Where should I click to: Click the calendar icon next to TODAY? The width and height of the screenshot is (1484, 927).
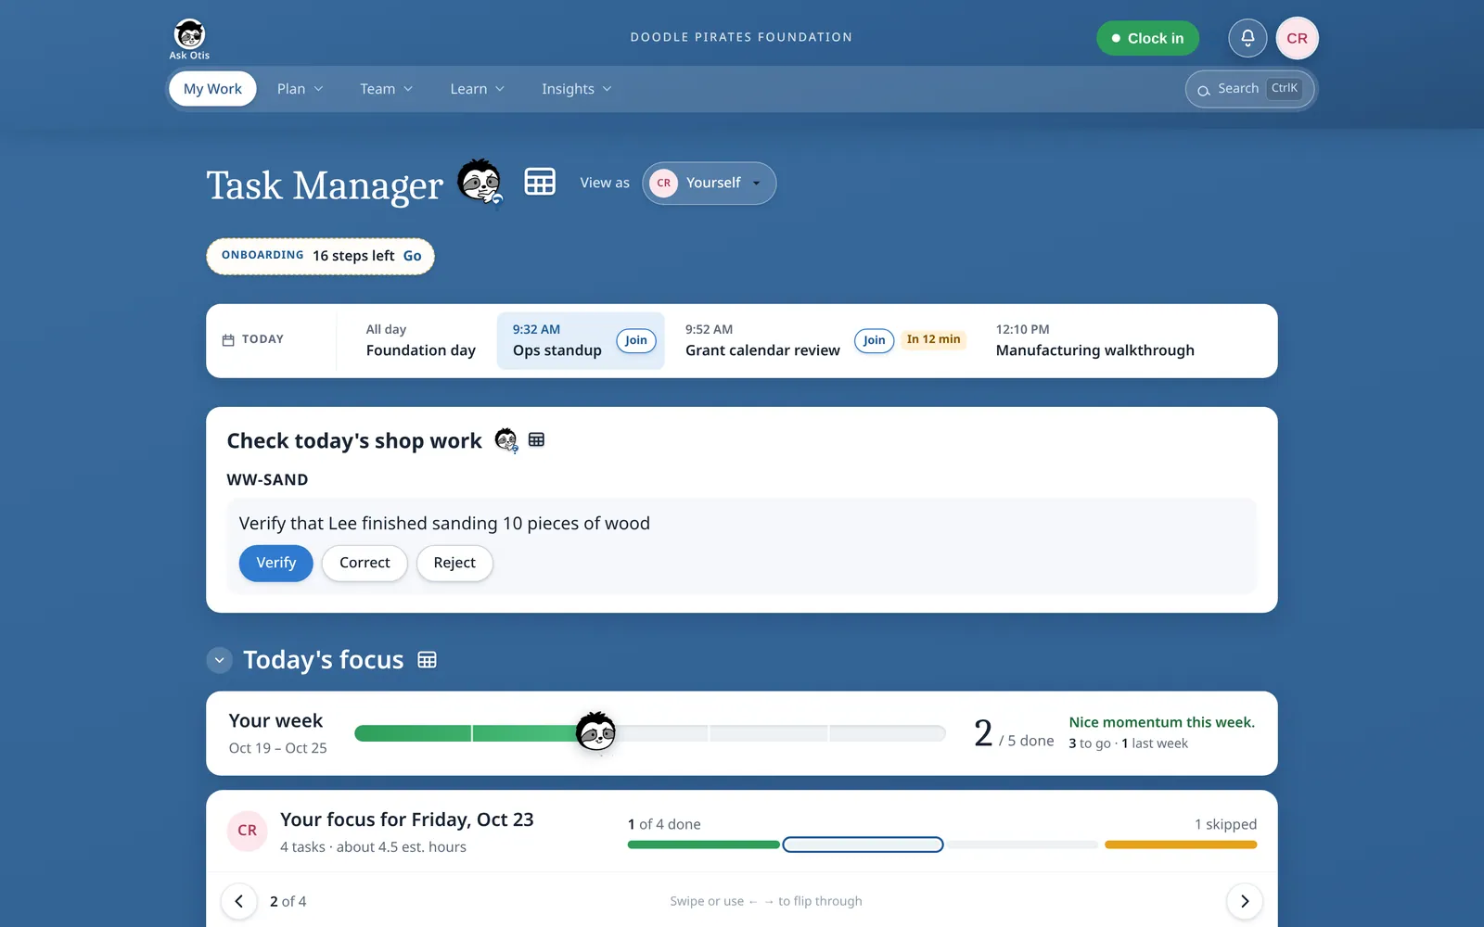pos(228,340)
